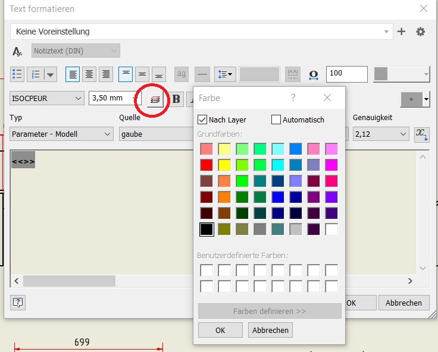Click the Quelle gaube field

click(x=157, y=134)
